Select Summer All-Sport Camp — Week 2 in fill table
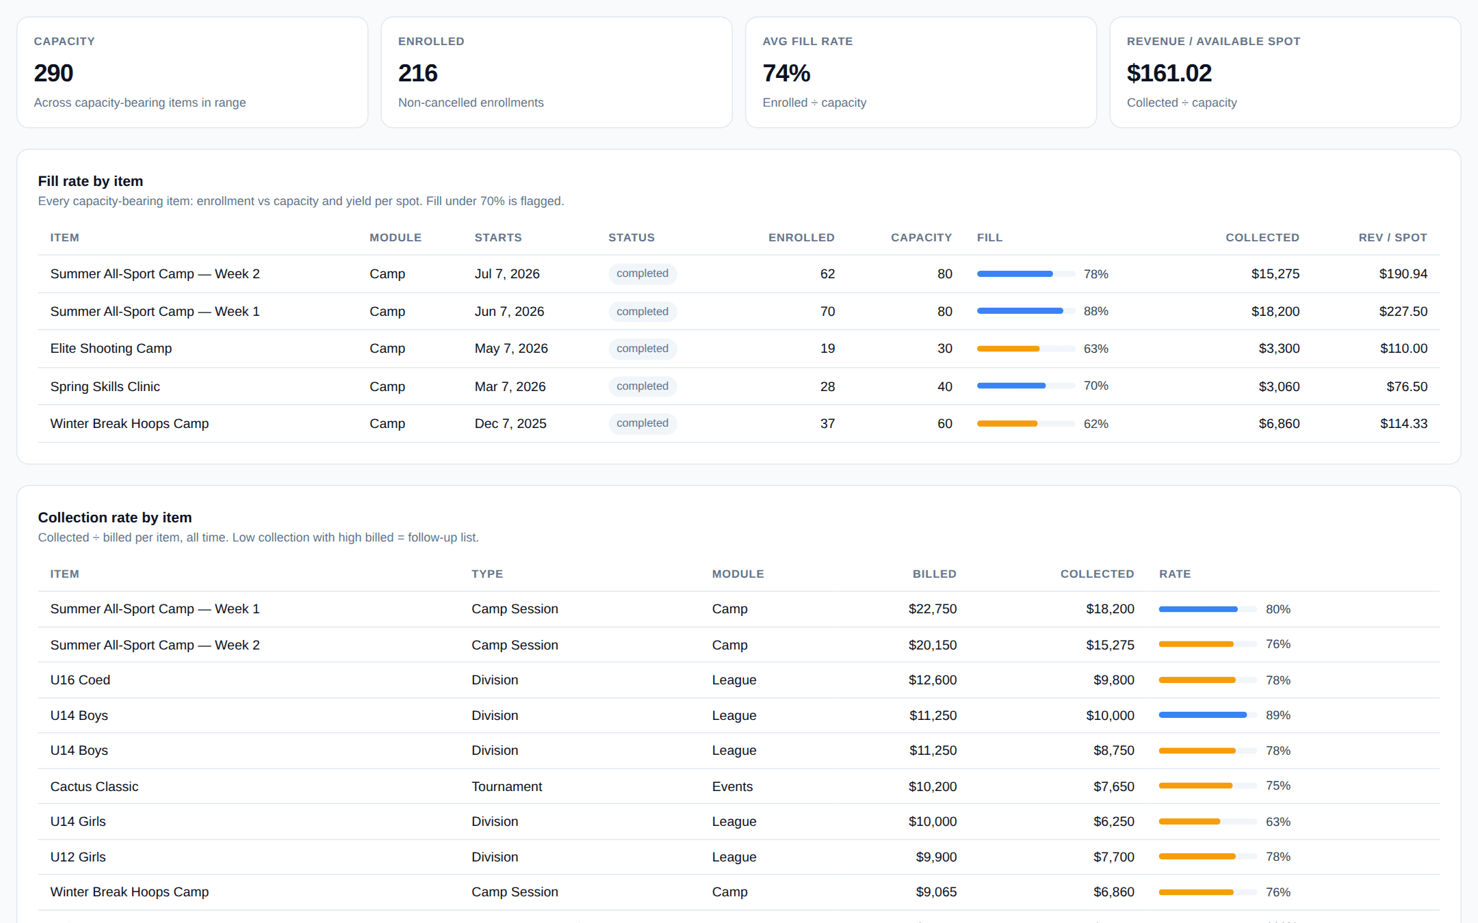The image size is (1478, 923). [x=155, y=273]
